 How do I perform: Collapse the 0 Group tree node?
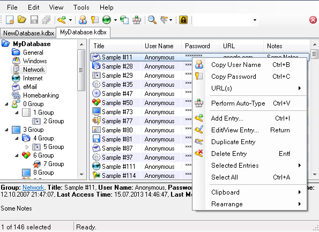[7, 104]
